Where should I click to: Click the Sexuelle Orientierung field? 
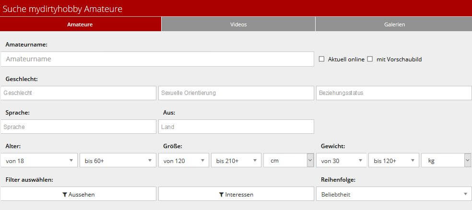[236, 93]
